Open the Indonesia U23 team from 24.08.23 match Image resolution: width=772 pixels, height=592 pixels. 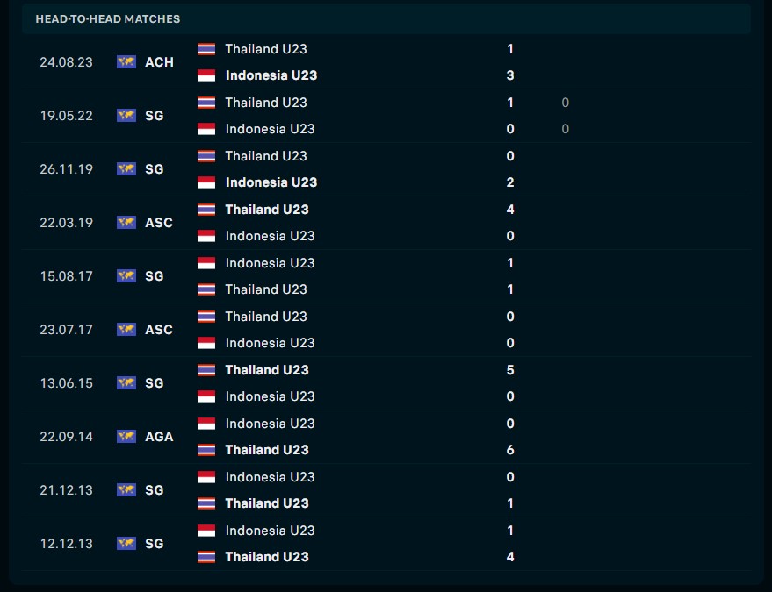(x=271, y=75)
